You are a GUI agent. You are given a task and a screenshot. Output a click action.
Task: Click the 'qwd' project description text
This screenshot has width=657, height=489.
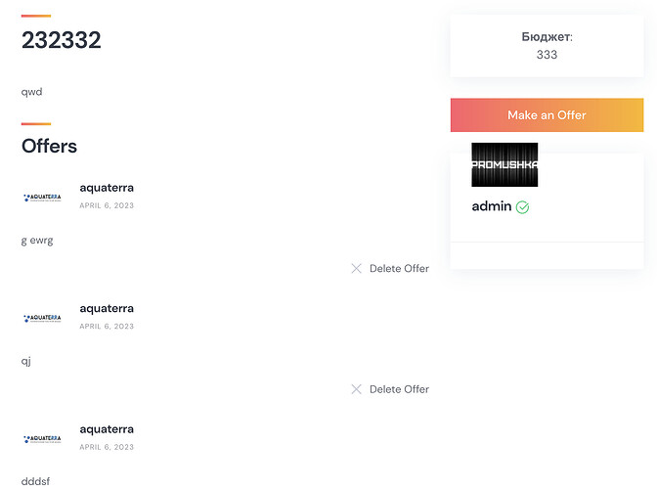32,92
